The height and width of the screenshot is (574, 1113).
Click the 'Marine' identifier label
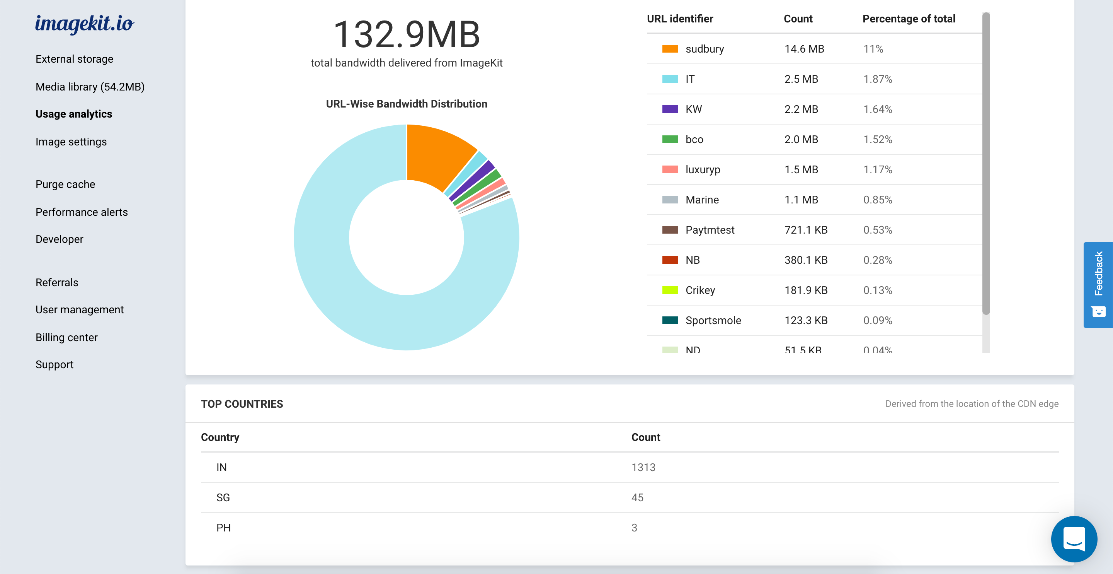click(702, 200)
